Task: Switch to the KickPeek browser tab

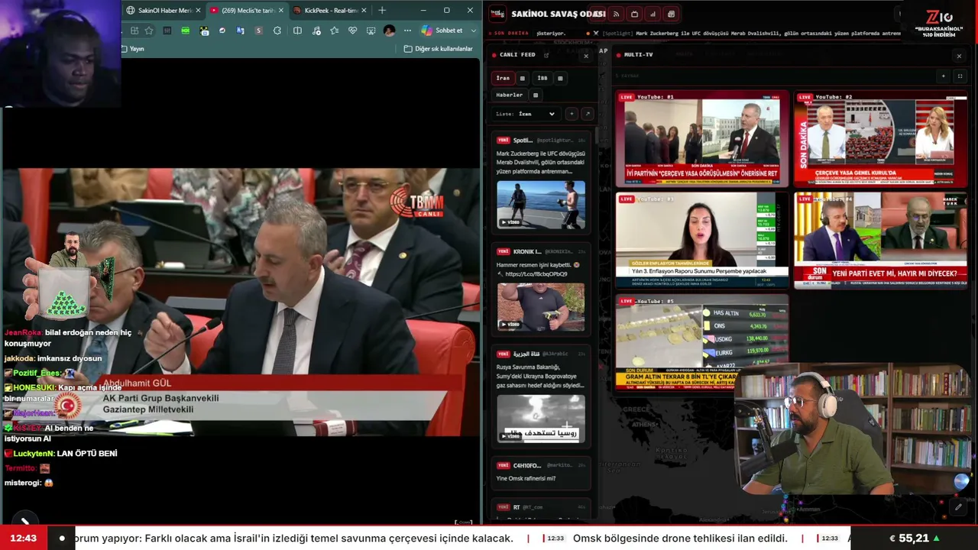Action: 330,11
